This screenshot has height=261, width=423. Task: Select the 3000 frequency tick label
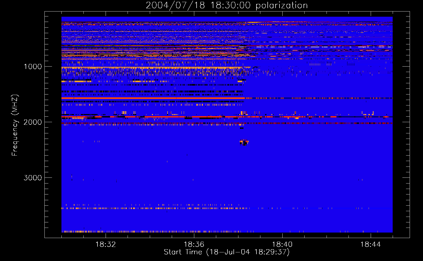[x=33, y=178]
